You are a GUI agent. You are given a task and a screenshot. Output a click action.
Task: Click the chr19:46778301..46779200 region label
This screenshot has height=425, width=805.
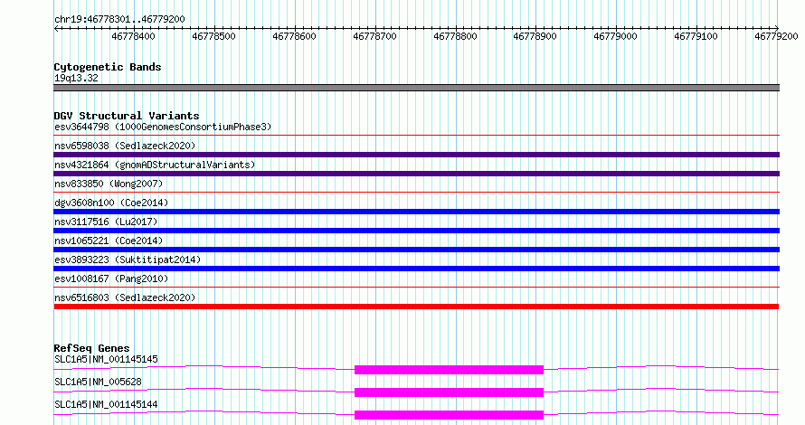pyautogui.click(x=119, y=19)
